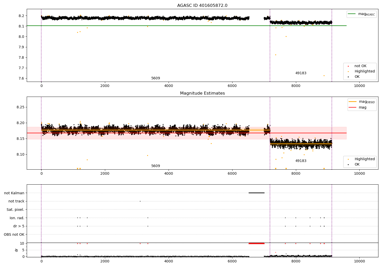The height and width of the screenshot is (267, 382).
Task: Click the orange mag OBSID line in the data gap
Action: coord(256,130)
